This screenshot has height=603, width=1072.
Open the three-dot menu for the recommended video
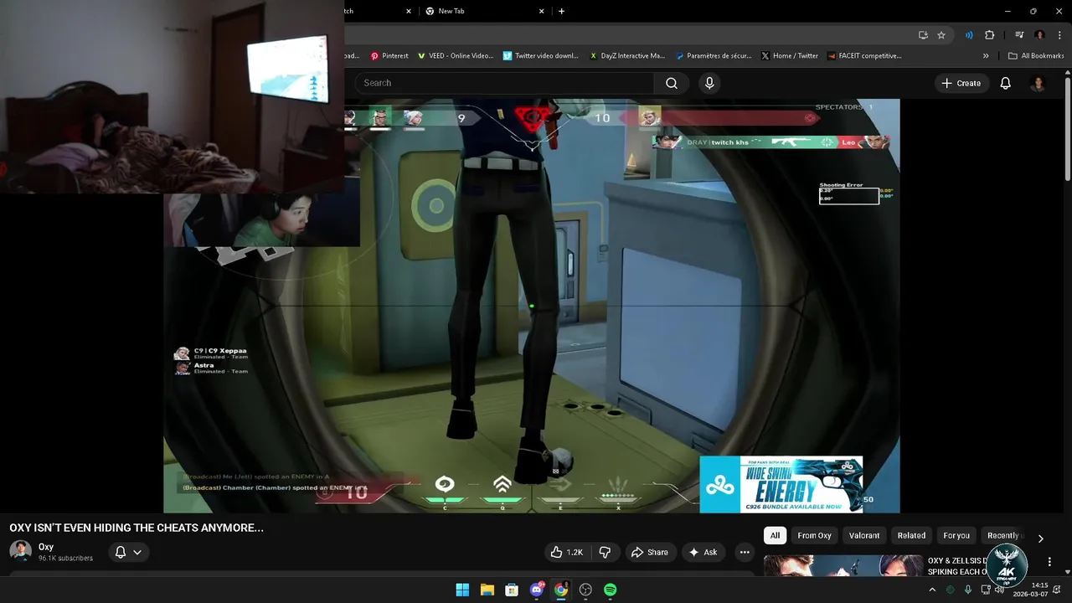pos(1049,562)
